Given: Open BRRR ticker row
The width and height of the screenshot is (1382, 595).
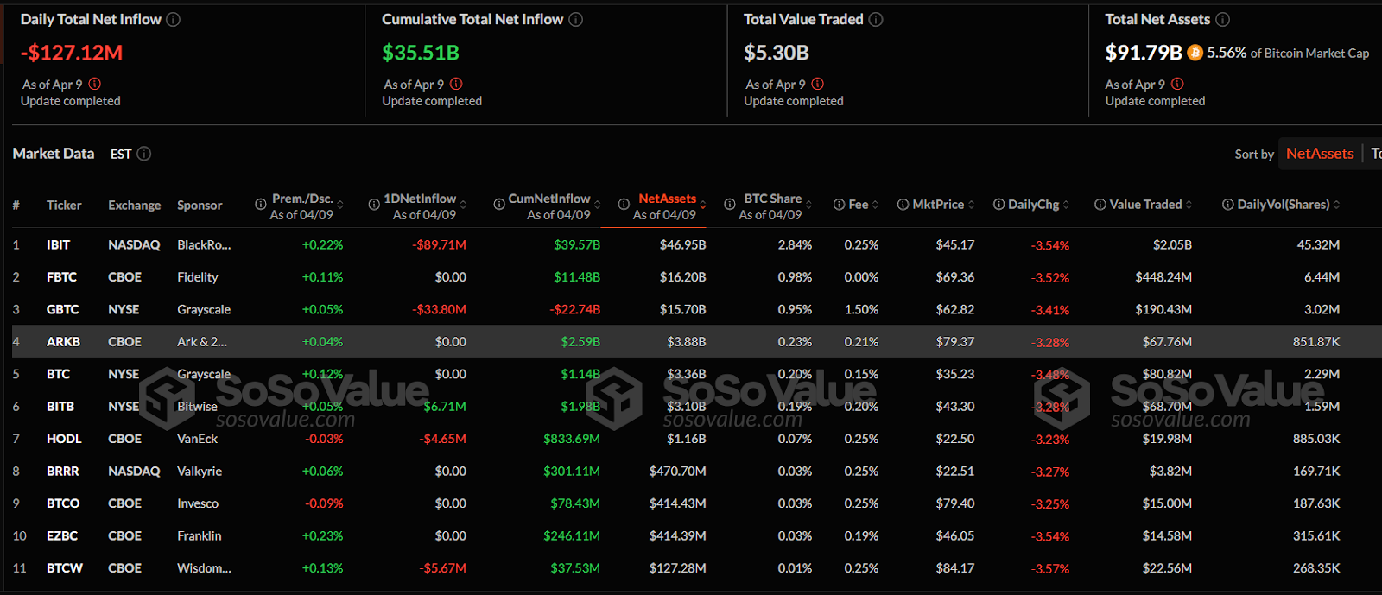Looking at the screenshot, I should click(62, 472).
